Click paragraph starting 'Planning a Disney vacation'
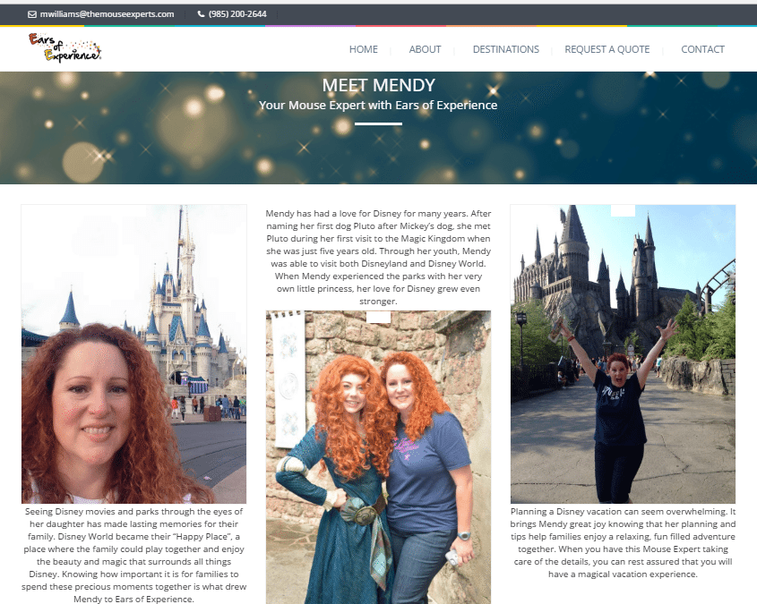The height and width of the screenshot is (604, 757). [623, 543]
